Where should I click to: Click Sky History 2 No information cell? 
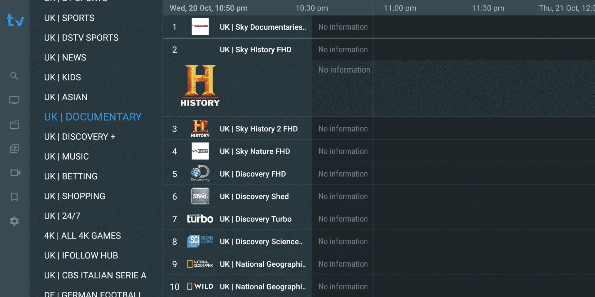click(x=342, y=129)
